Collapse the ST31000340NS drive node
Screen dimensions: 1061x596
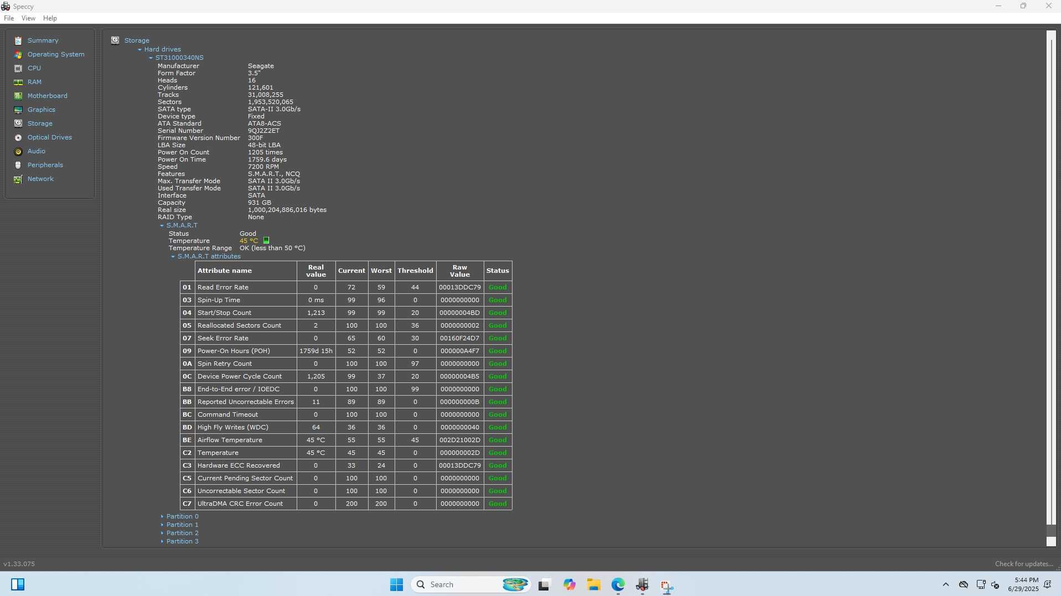coord(151,58)
